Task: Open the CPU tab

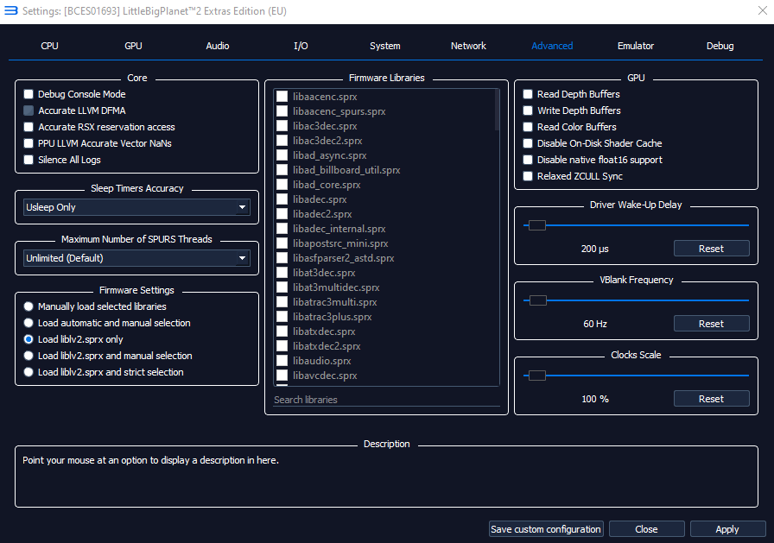Action: (x=49, y=46)
